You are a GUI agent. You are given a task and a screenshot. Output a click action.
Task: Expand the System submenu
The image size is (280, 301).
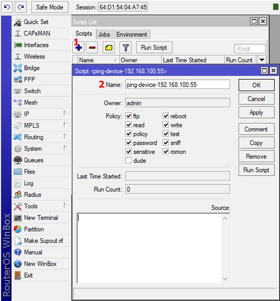coord(65,148)
